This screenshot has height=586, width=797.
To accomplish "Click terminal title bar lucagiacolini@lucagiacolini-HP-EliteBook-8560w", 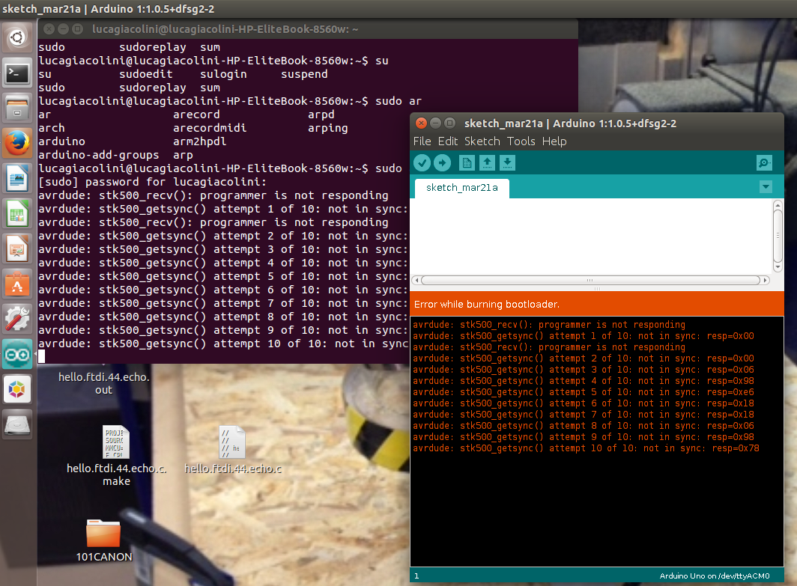I will coord(225,29).
